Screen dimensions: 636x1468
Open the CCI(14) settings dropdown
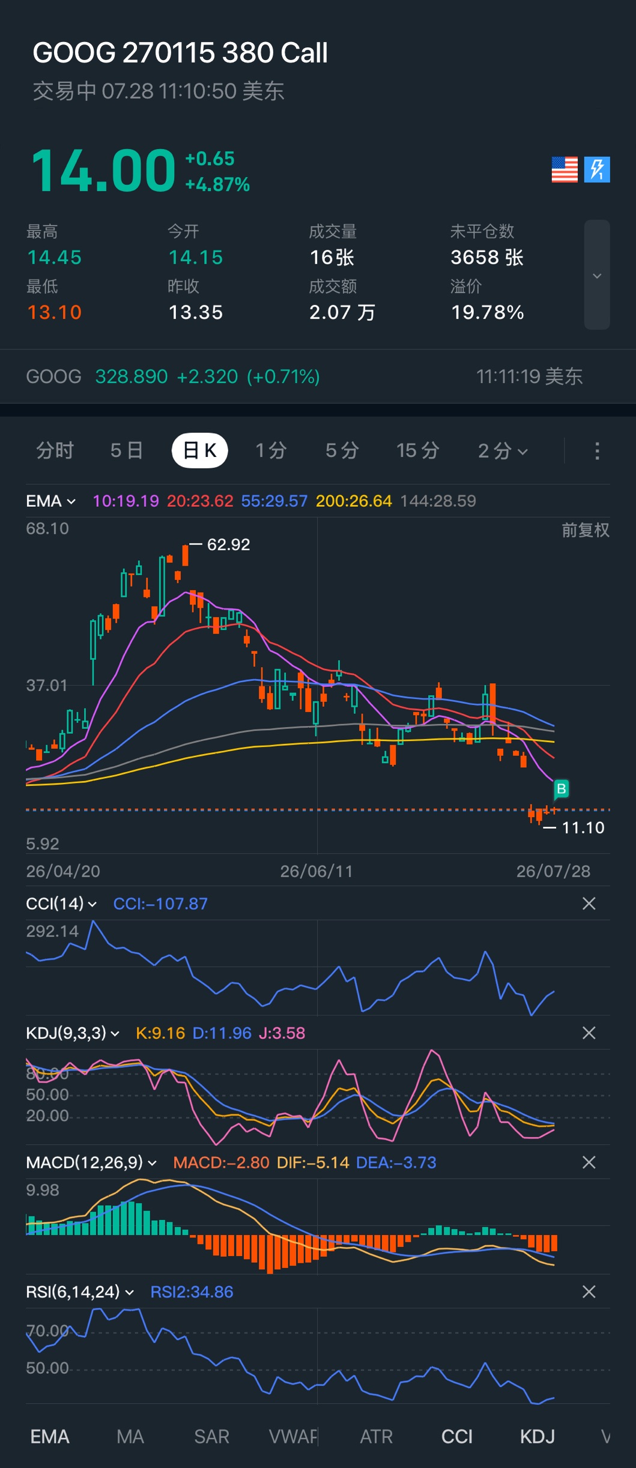pos(61,904)
